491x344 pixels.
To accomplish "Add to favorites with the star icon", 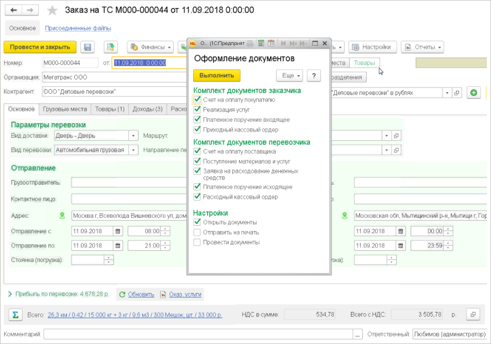I will coord(52,10).
